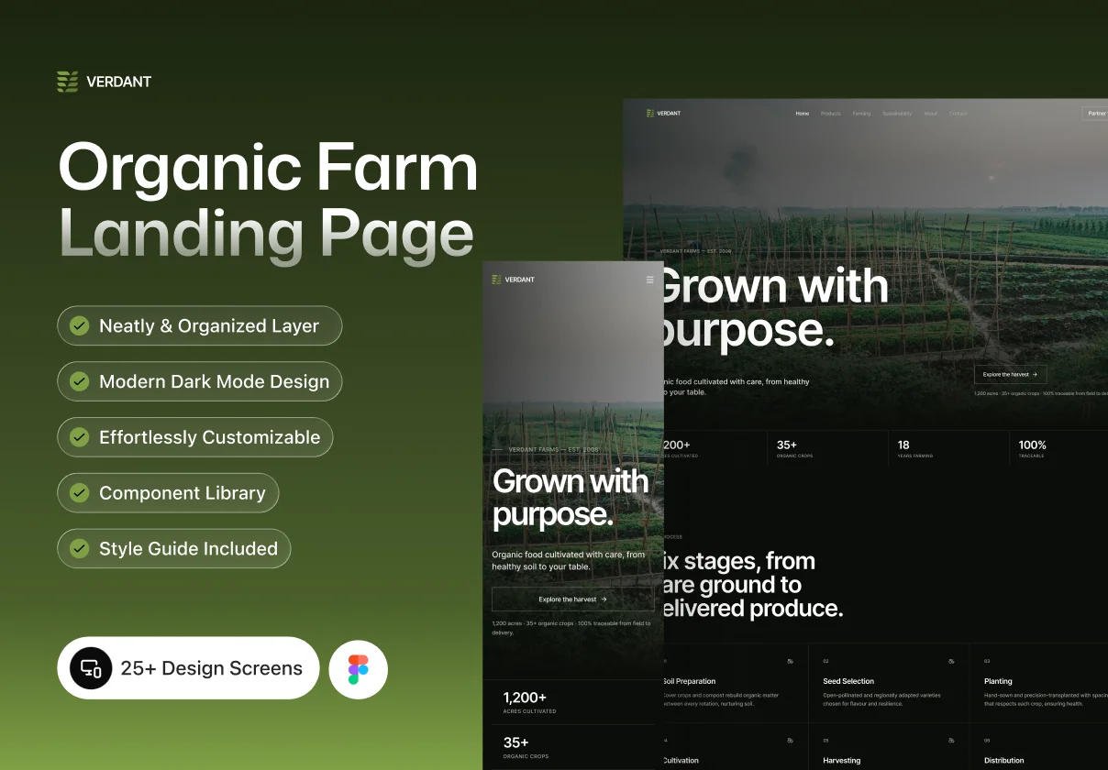Click the 100% traceable stat
The image size is (1108, 770).
1032,448
